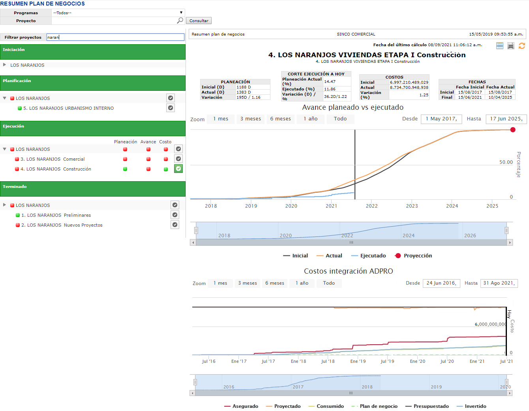Viewport: 529px width, 411px height.
Task: Open 3. LOS NARANJOS Comercial project
Action: click(53, 159)
